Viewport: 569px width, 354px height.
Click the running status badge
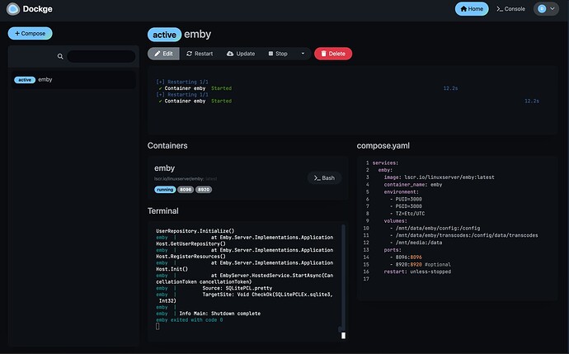pos(165,190)
